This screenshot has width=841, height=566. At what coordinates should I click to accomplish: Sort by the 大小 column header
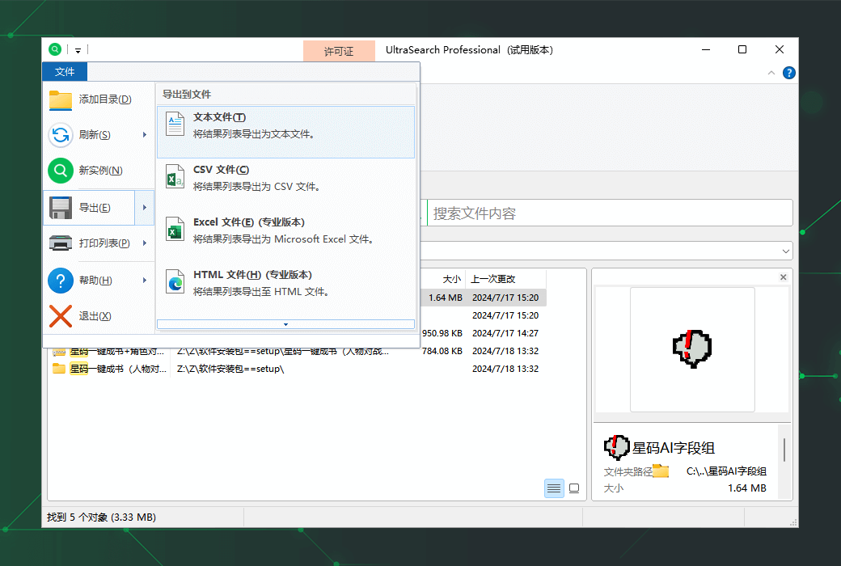pyautogui.click(x=451, y=279)
